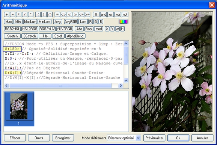
Task: Insert the W width variable
Action: coord(117,29)
